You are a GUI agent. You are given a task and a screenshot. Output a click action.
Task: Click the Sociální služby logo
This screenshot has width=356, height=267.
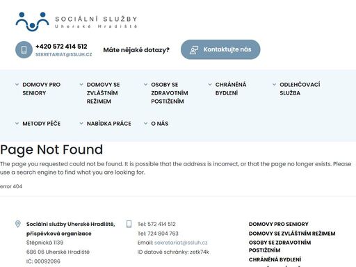click(76, 22)
